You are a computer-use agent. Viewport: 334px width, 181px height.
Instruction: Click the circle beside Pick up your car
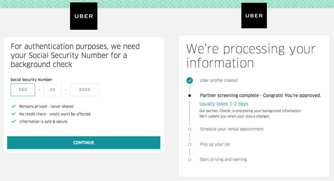tap(190, 144)
